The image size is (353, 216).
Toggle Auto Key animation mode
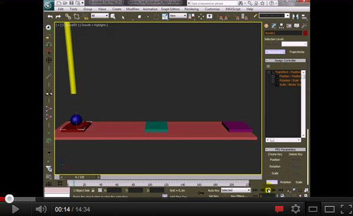coord(213,190)
